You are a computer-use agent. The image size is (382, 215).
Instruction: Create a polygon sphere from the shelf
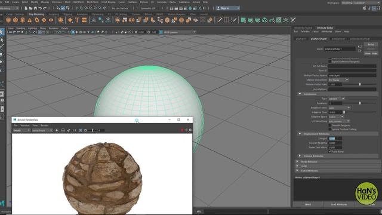coord(8,20)
